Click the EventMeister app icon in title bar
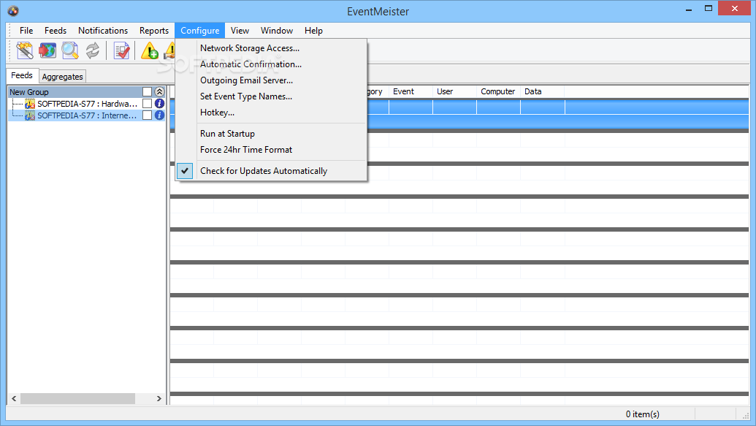Screen dimensions: 756x426 (13, 11)
